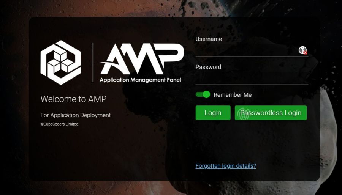Click the Password field label
This screenshot has height=195, width=342.
point(208,67)
